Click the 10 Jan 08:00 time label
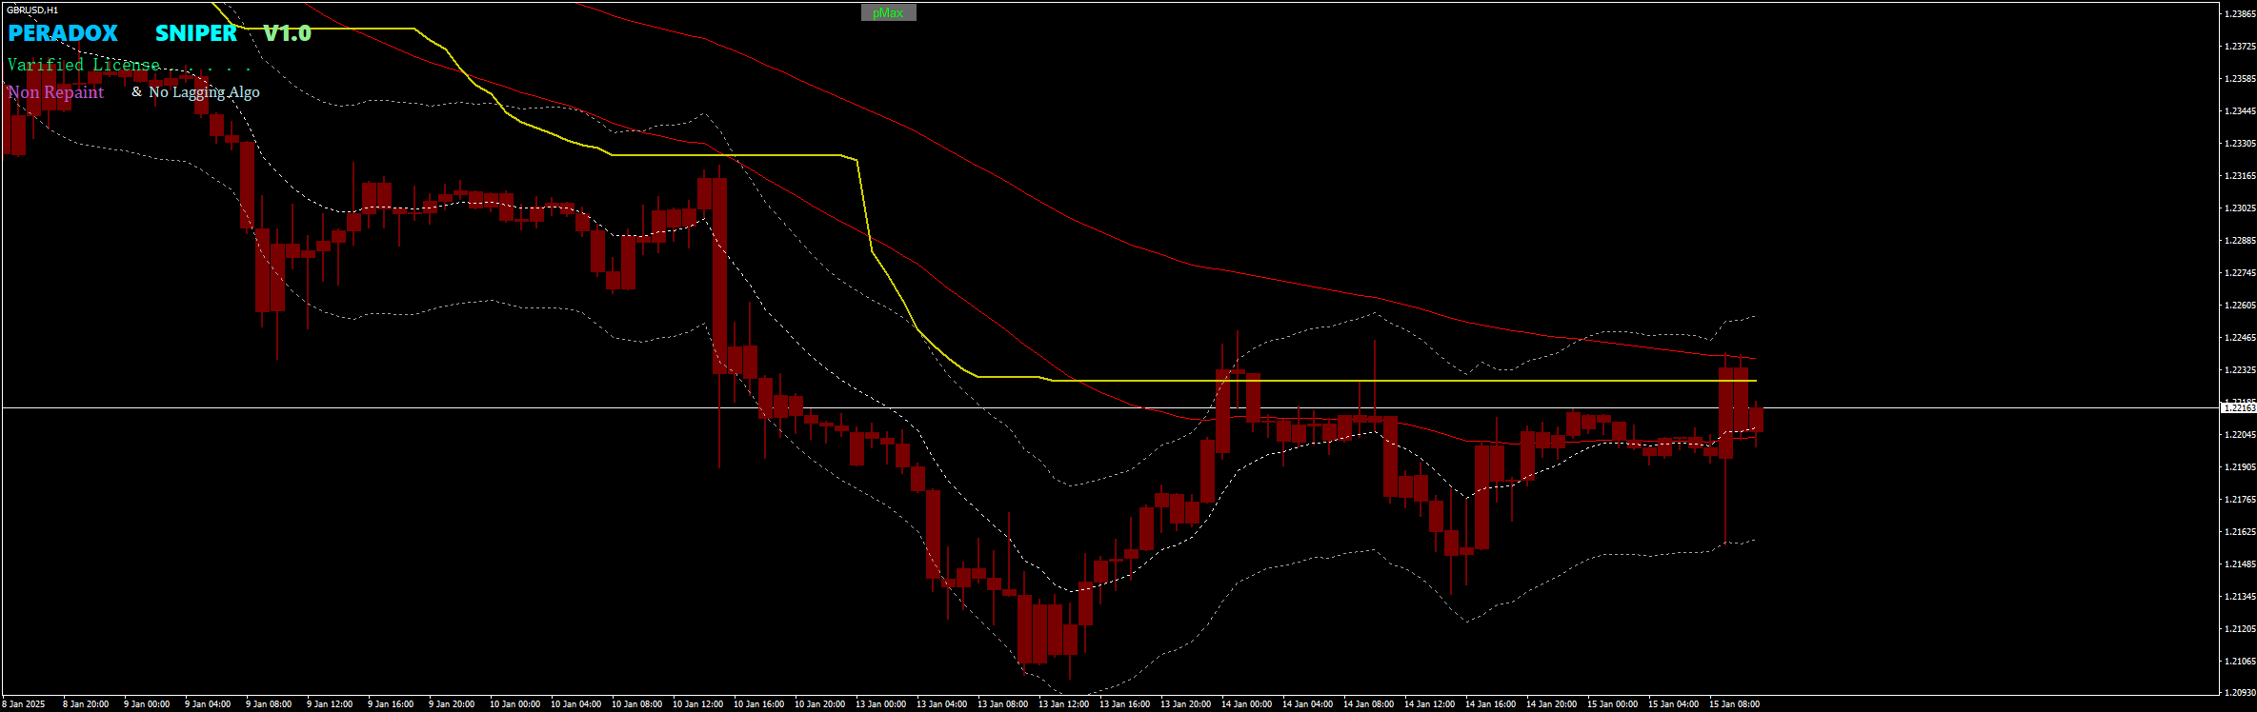 [x=637, y=704]
